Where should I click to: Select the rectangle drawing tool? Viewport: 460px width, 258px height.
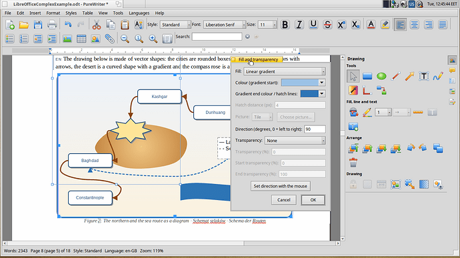[367, 76]
